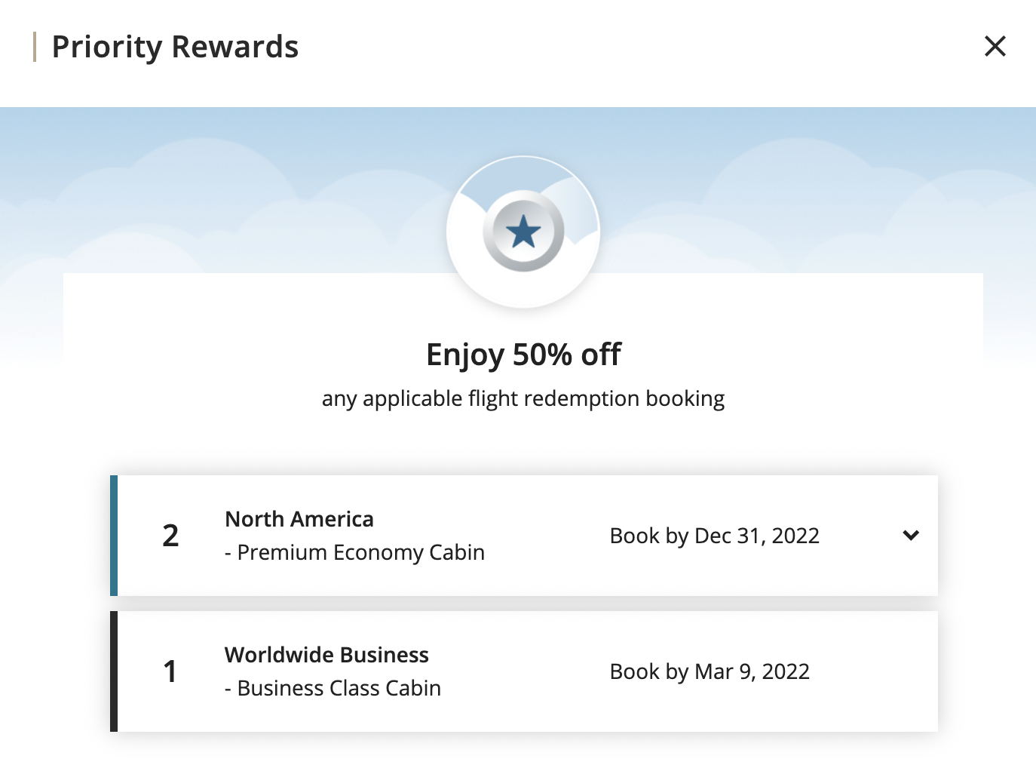This screenshot has height=768, width=1036.
Task: Click the Enjoy 50% off offer text
Action: tap(523, 354)
